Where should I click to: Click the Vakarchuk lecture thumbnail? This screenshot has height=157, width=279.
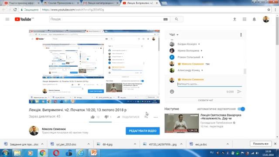(181, 123)
